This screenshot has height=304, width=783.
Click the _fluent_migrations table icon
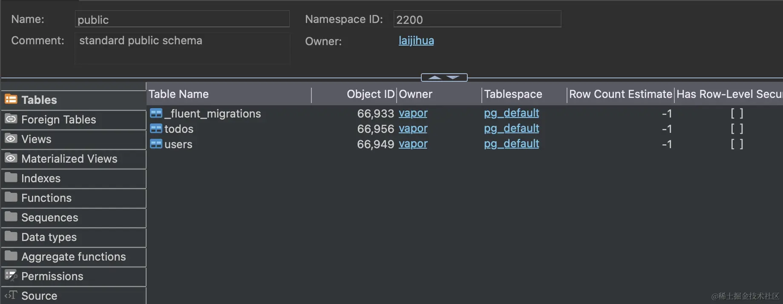[156, 113]
